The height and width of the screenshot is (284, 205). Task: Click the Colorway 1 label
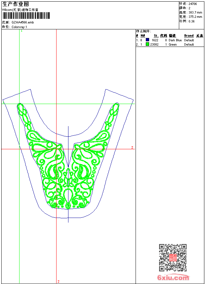[x=19, y=27]
